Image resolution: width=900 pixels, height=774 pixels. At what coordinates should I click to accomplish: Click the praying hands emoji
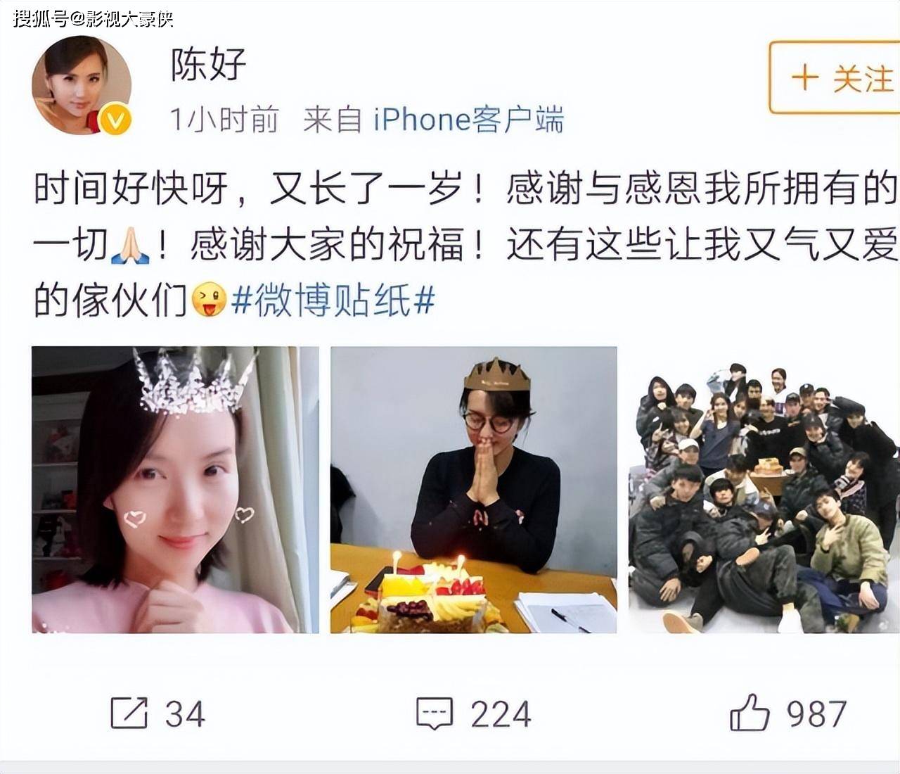(130, 246)
